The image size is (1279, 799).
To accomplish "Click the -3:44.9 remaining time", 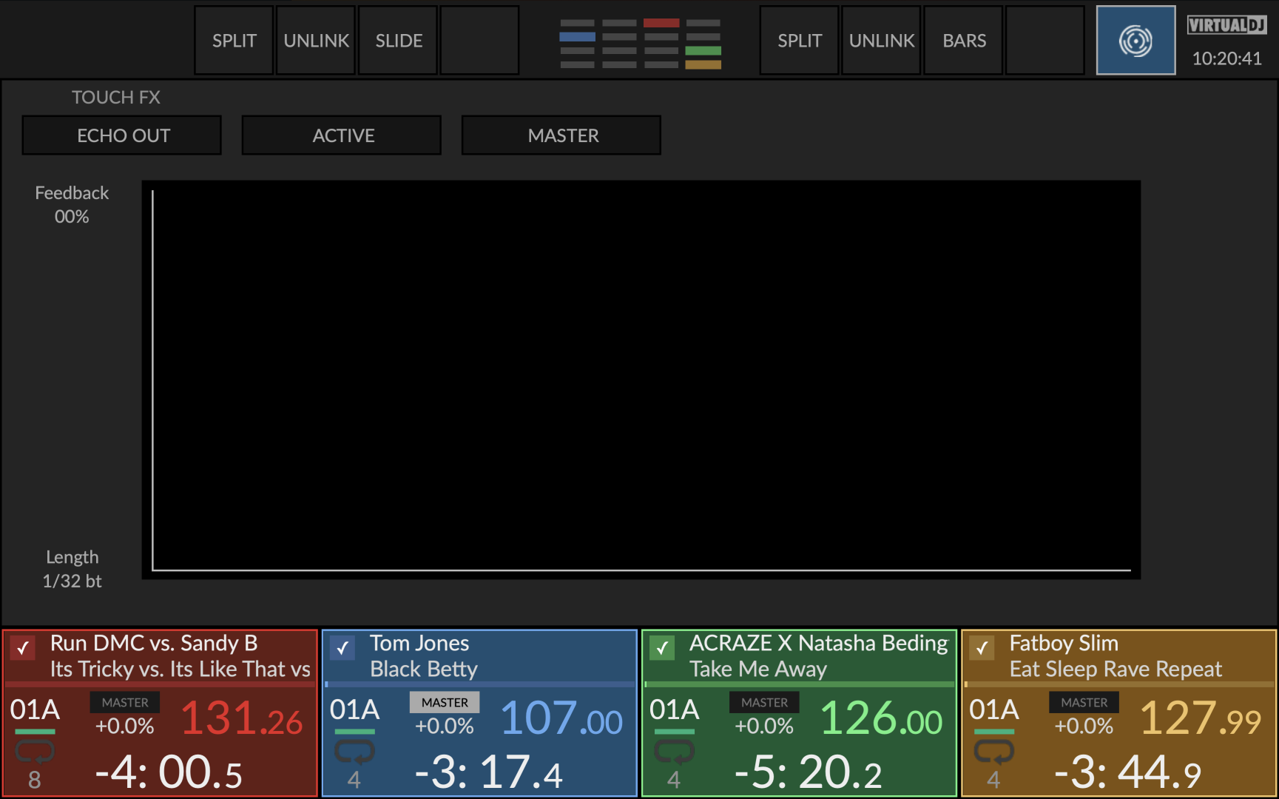I will (x=1127, y=772).
